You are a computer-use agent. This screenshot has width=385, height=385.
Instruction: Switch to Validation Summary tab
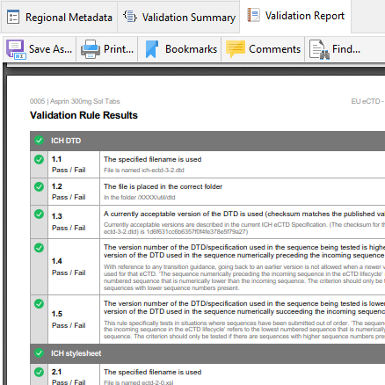pos(178,18)
